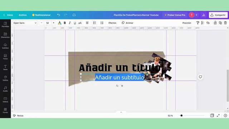This screenshot has height=129, width=229.
Task: Decrease font size with minus button
Action: (x=42, y=23)
